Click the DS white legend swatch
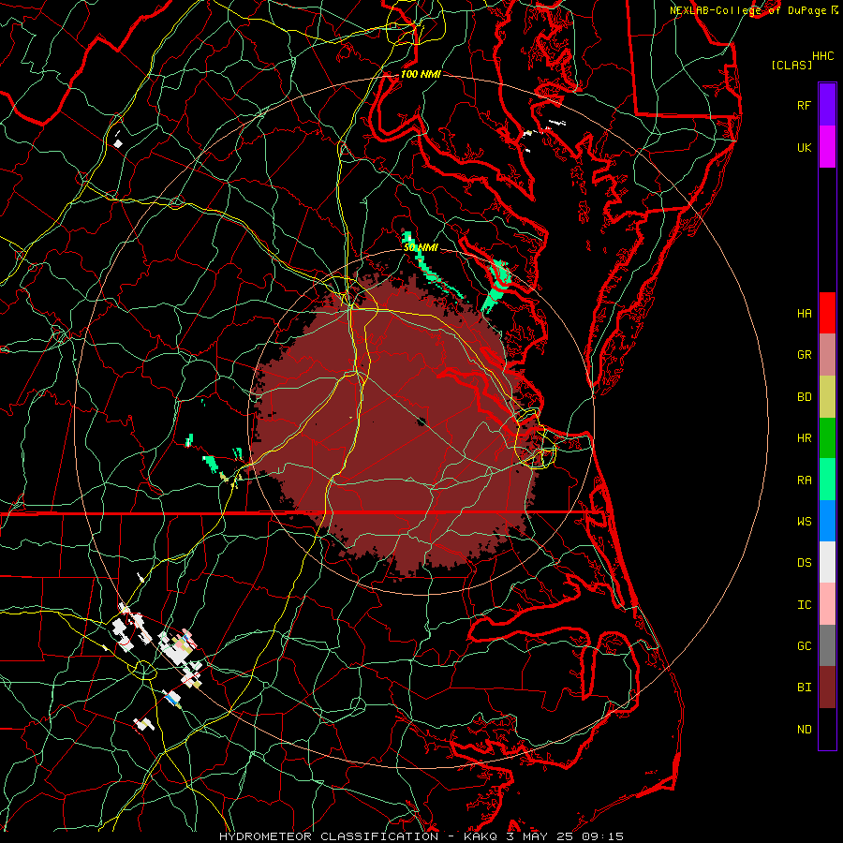 coord(827,562)
